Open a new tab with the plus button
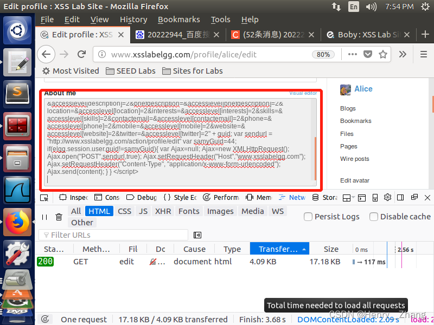Viewport: 434px width, 325px height. [425, 34]
